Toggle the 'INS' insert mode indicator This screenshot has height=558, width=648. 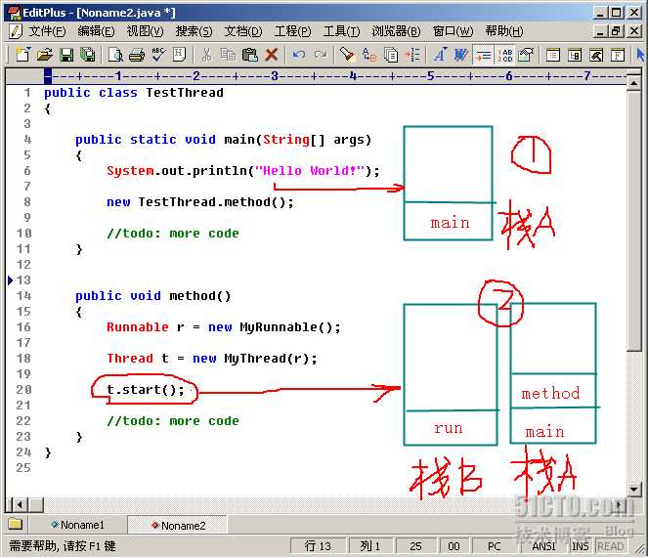[x=581, y=546]
